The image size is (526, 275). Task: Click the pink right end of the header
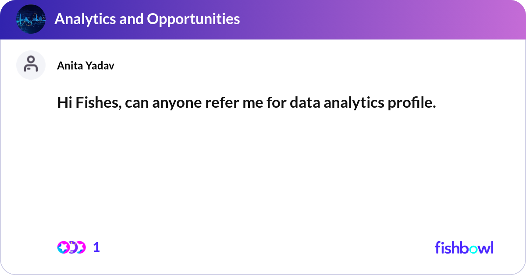click(504, 20)
